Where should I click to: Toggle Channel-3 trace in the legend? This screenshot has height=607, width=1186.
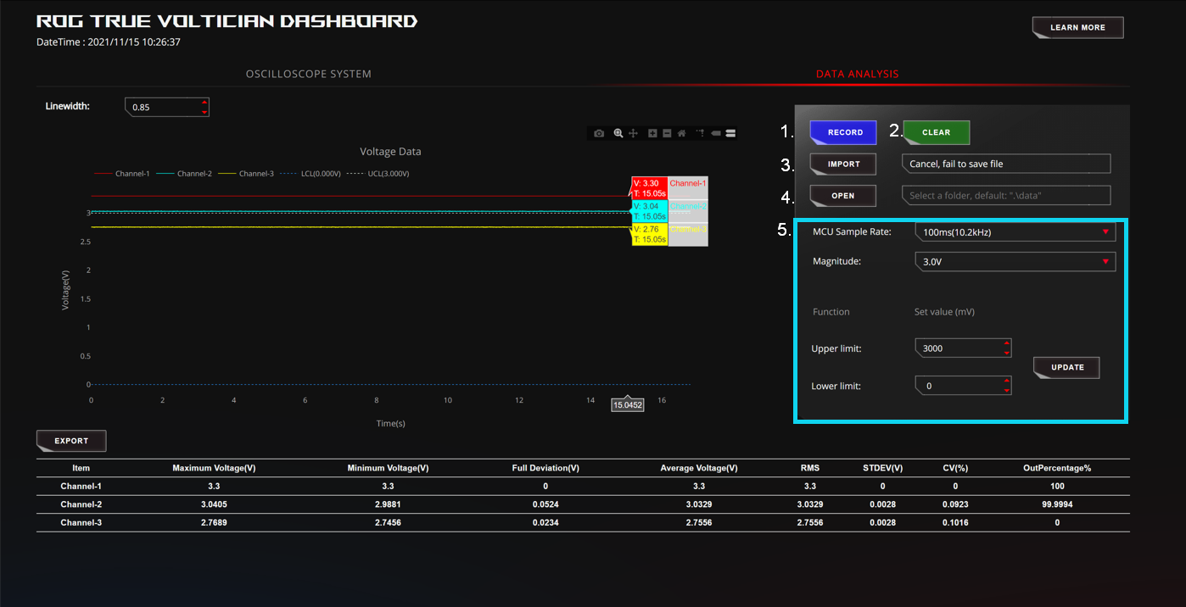(x=246, y=174)
